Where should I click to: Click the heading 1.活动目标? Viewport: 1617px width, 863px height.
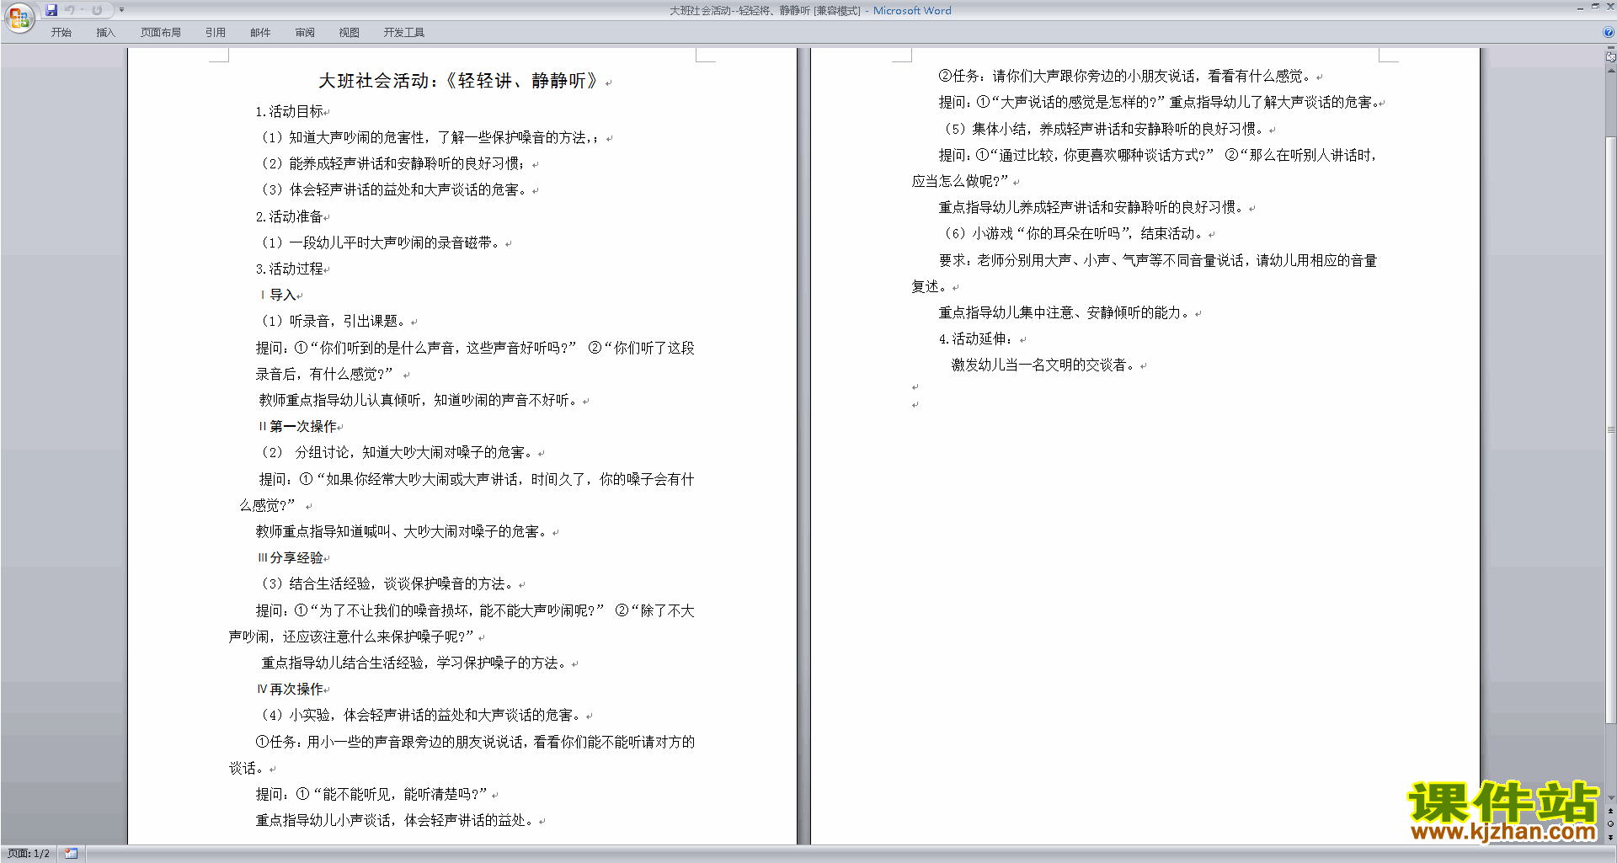pos(289,111)
